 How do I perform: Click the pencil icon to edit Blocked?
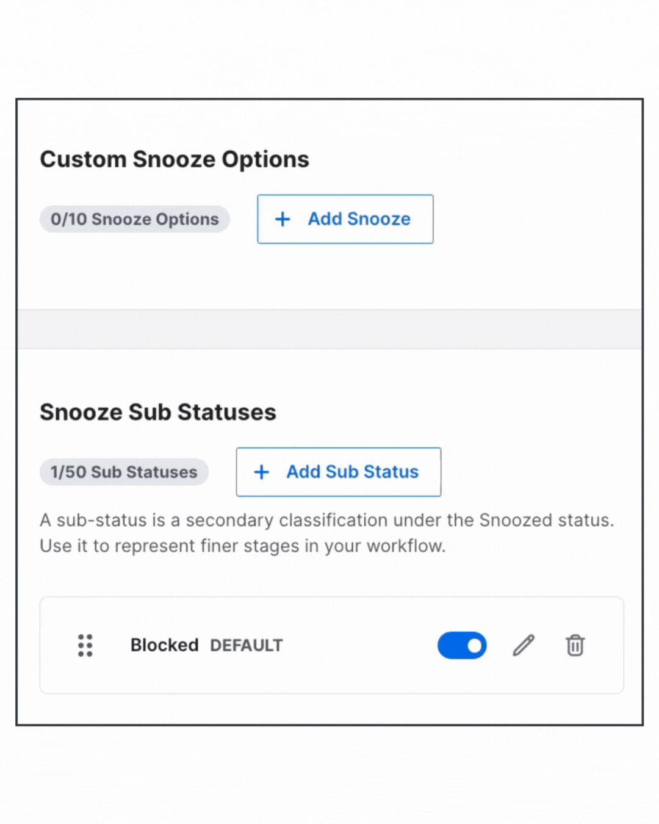point(524,645)
